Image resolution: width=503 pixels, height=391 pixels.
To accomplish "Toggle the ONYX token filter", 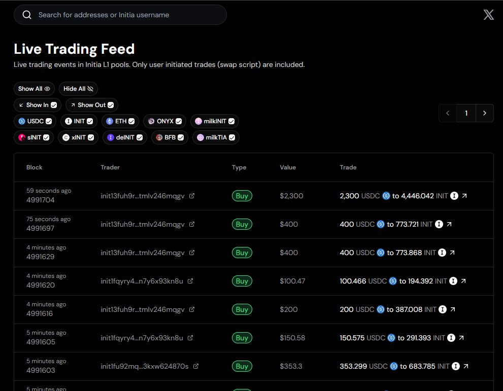I will pyautogui.click(x=164, y=121).
